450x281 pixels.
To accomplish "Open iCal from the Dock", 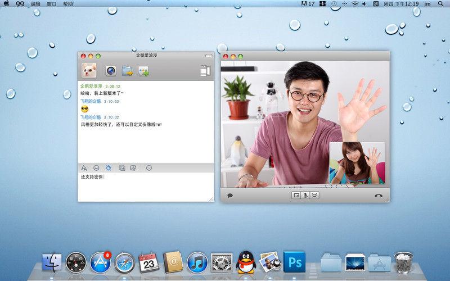I will 148,262.
